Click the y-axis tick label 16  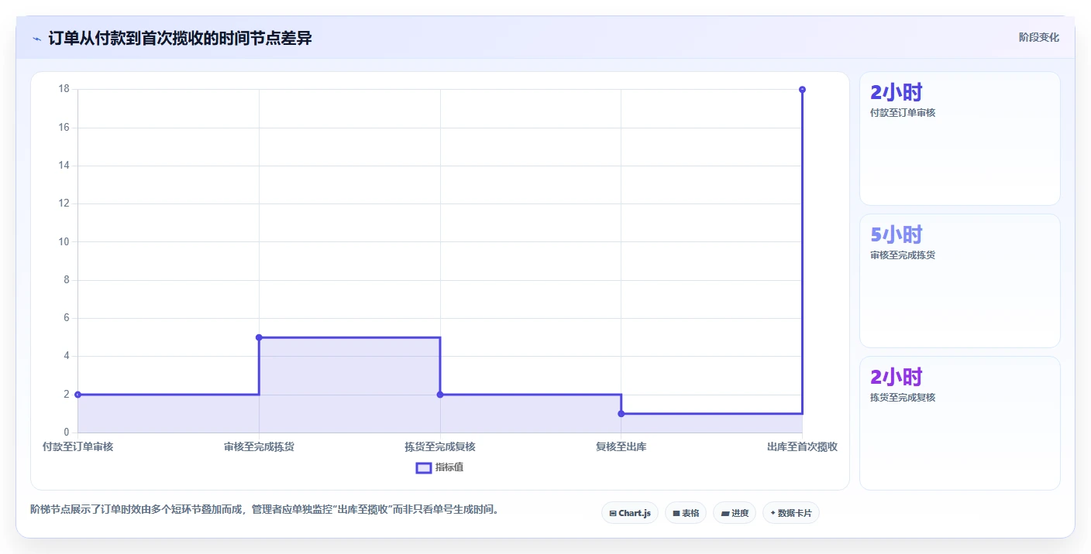pos(64,127)
